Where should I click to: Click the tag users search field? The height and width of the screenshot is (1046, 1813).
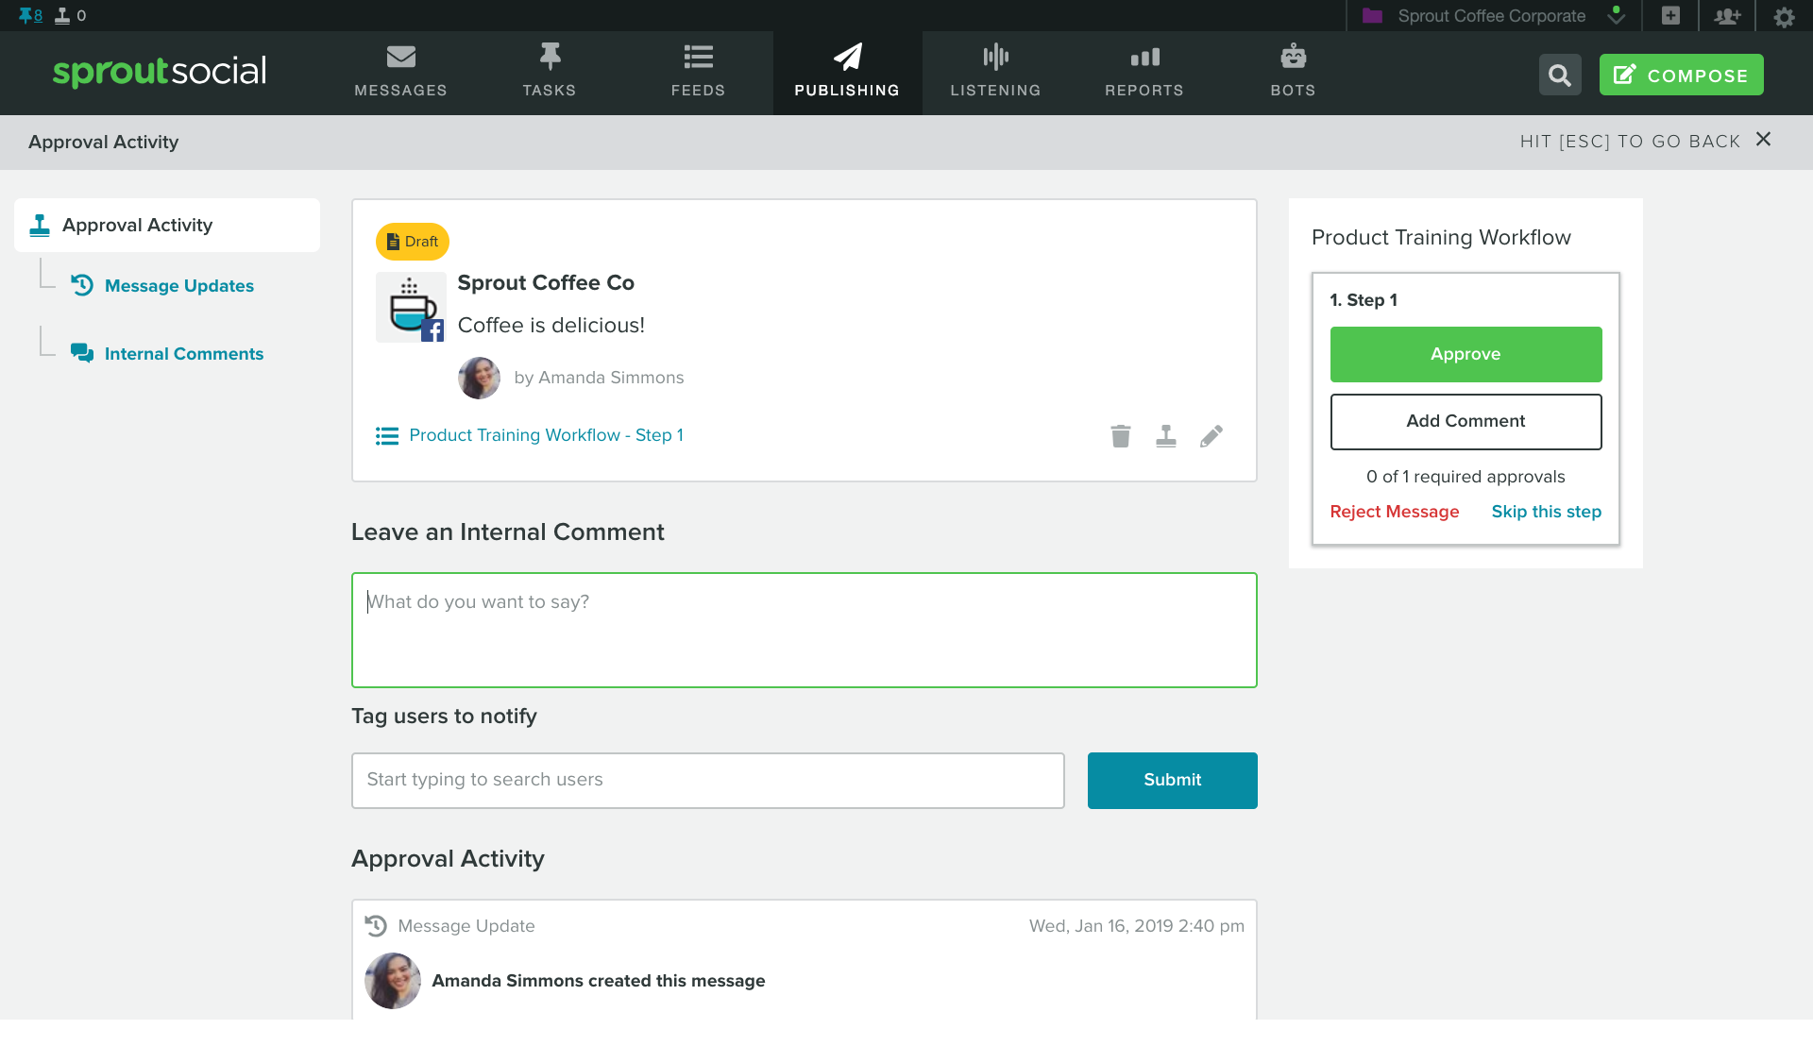pos(708,781)
